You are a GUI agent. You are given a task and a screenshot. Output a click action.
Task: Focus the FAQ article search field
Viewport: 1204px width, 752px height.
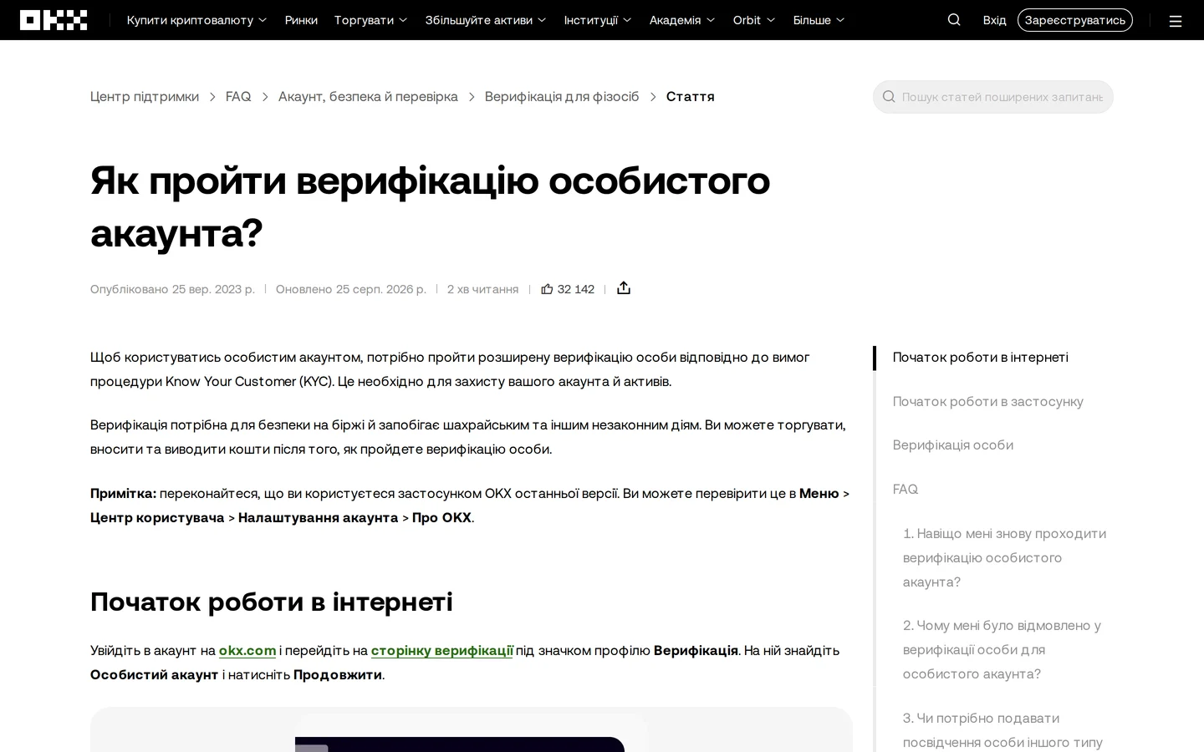pyautogui.click(x=993, y=97)
